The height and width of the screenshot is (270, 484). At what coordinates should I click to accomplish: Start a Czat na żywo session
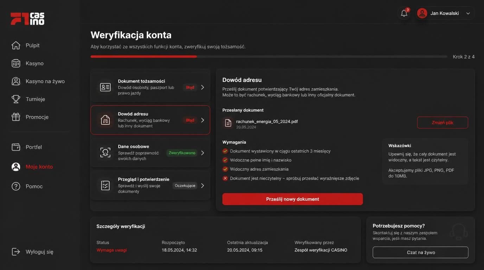(421, 252)
